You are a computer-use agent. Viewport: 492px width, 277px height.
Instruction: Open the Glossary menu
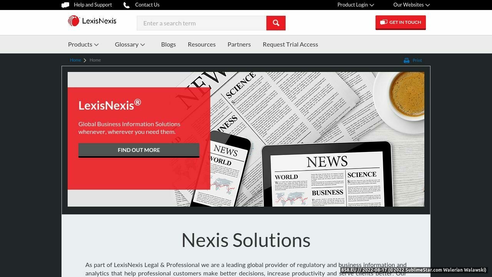[x=130, y=44]
